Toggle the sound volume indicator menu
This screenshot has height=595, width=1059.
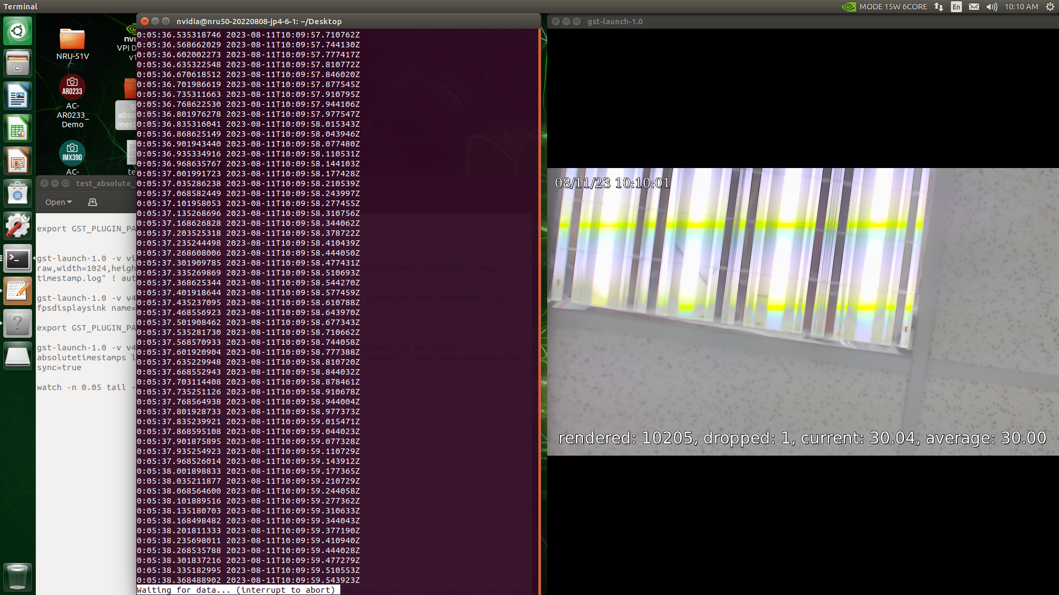click(992, 7)
